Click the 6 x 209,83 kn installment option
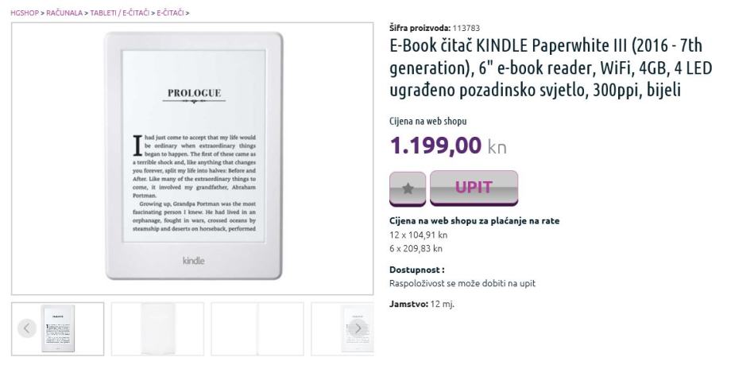Image resolution: width=731 pixels, height=369 pixels. point(416,249)
